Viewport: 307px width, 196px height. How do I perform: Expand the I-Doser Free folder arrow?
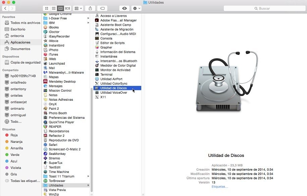coord(88,18)
